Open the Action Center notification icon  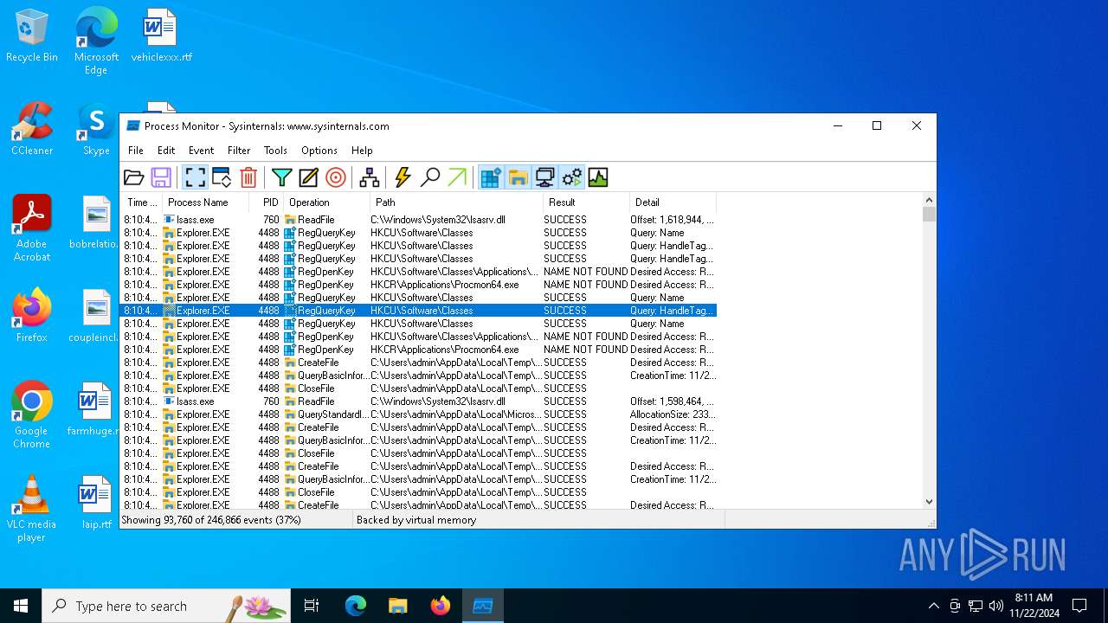1079,606
